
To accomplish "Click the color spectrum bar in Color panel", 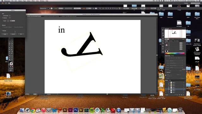I will coord(175,54).
